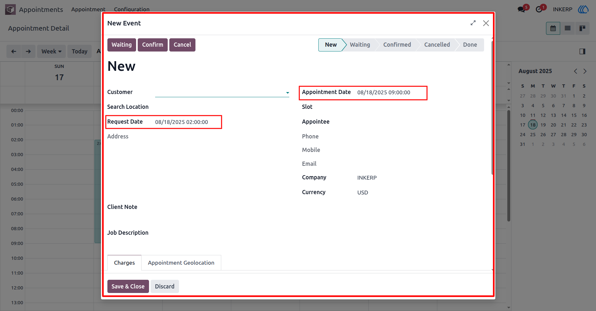Open the Customer dropdown arrow
This screenshot has width=596, height=311.
pyautogui.click(x=287, y=93)
